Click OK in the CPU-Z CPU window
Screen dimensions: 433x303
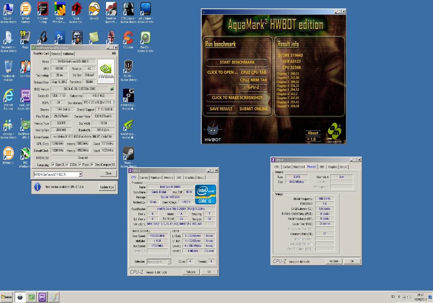click(209, 272)
